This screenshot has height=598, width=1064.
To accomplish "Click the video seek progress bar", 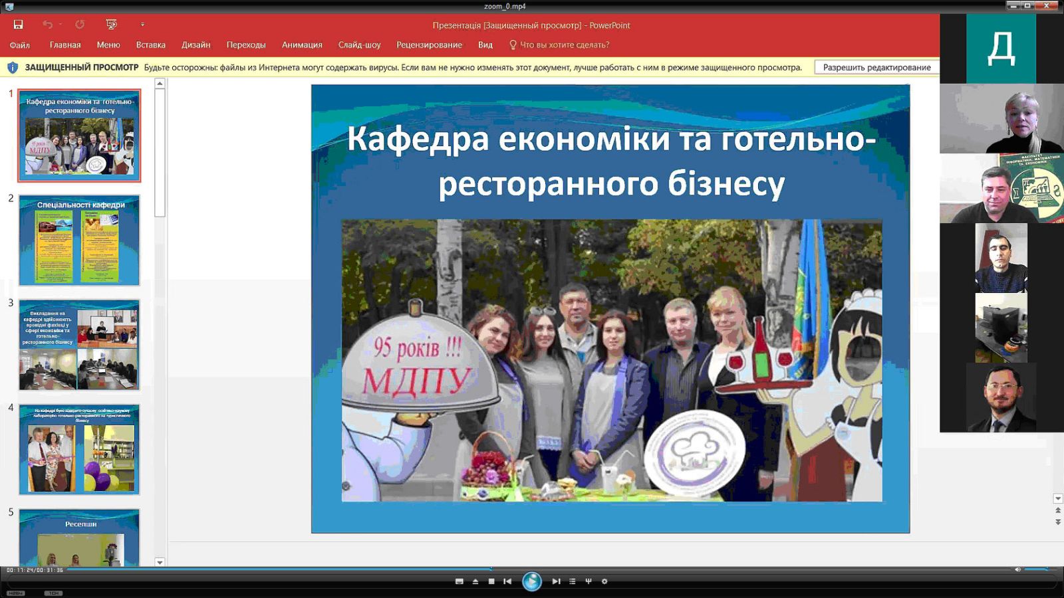I will tap(532, 569).
